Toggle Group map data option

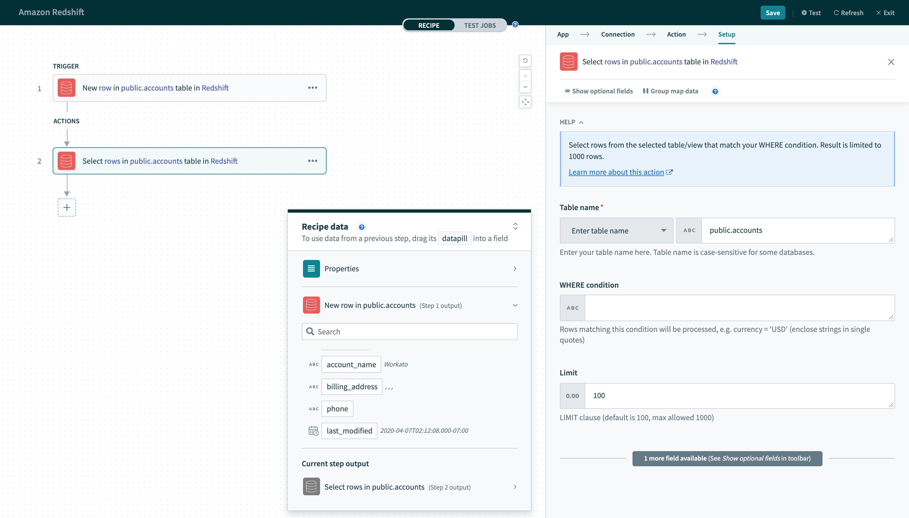click(x=670, y=91)
